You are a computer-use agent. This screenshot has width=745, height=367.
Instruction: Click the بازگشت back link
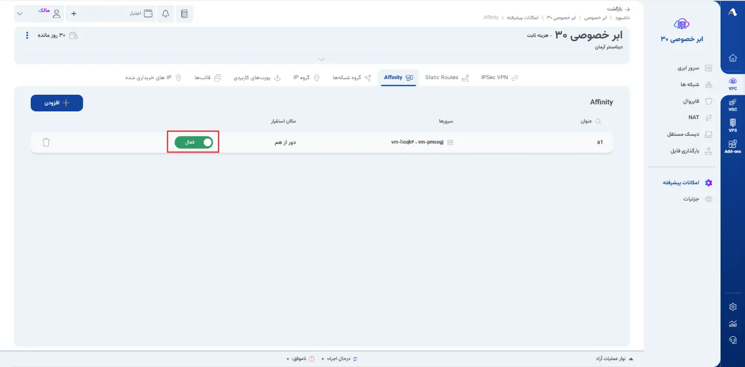(x=619, y=9)
